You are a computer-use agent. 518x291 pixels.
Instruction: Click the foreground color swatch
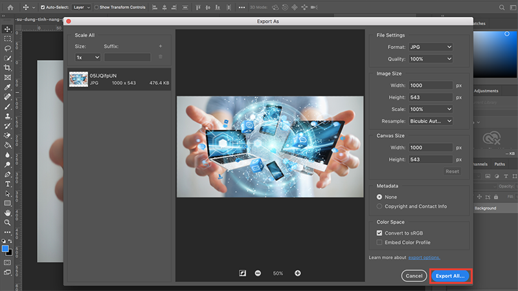[x=5, y=249]
